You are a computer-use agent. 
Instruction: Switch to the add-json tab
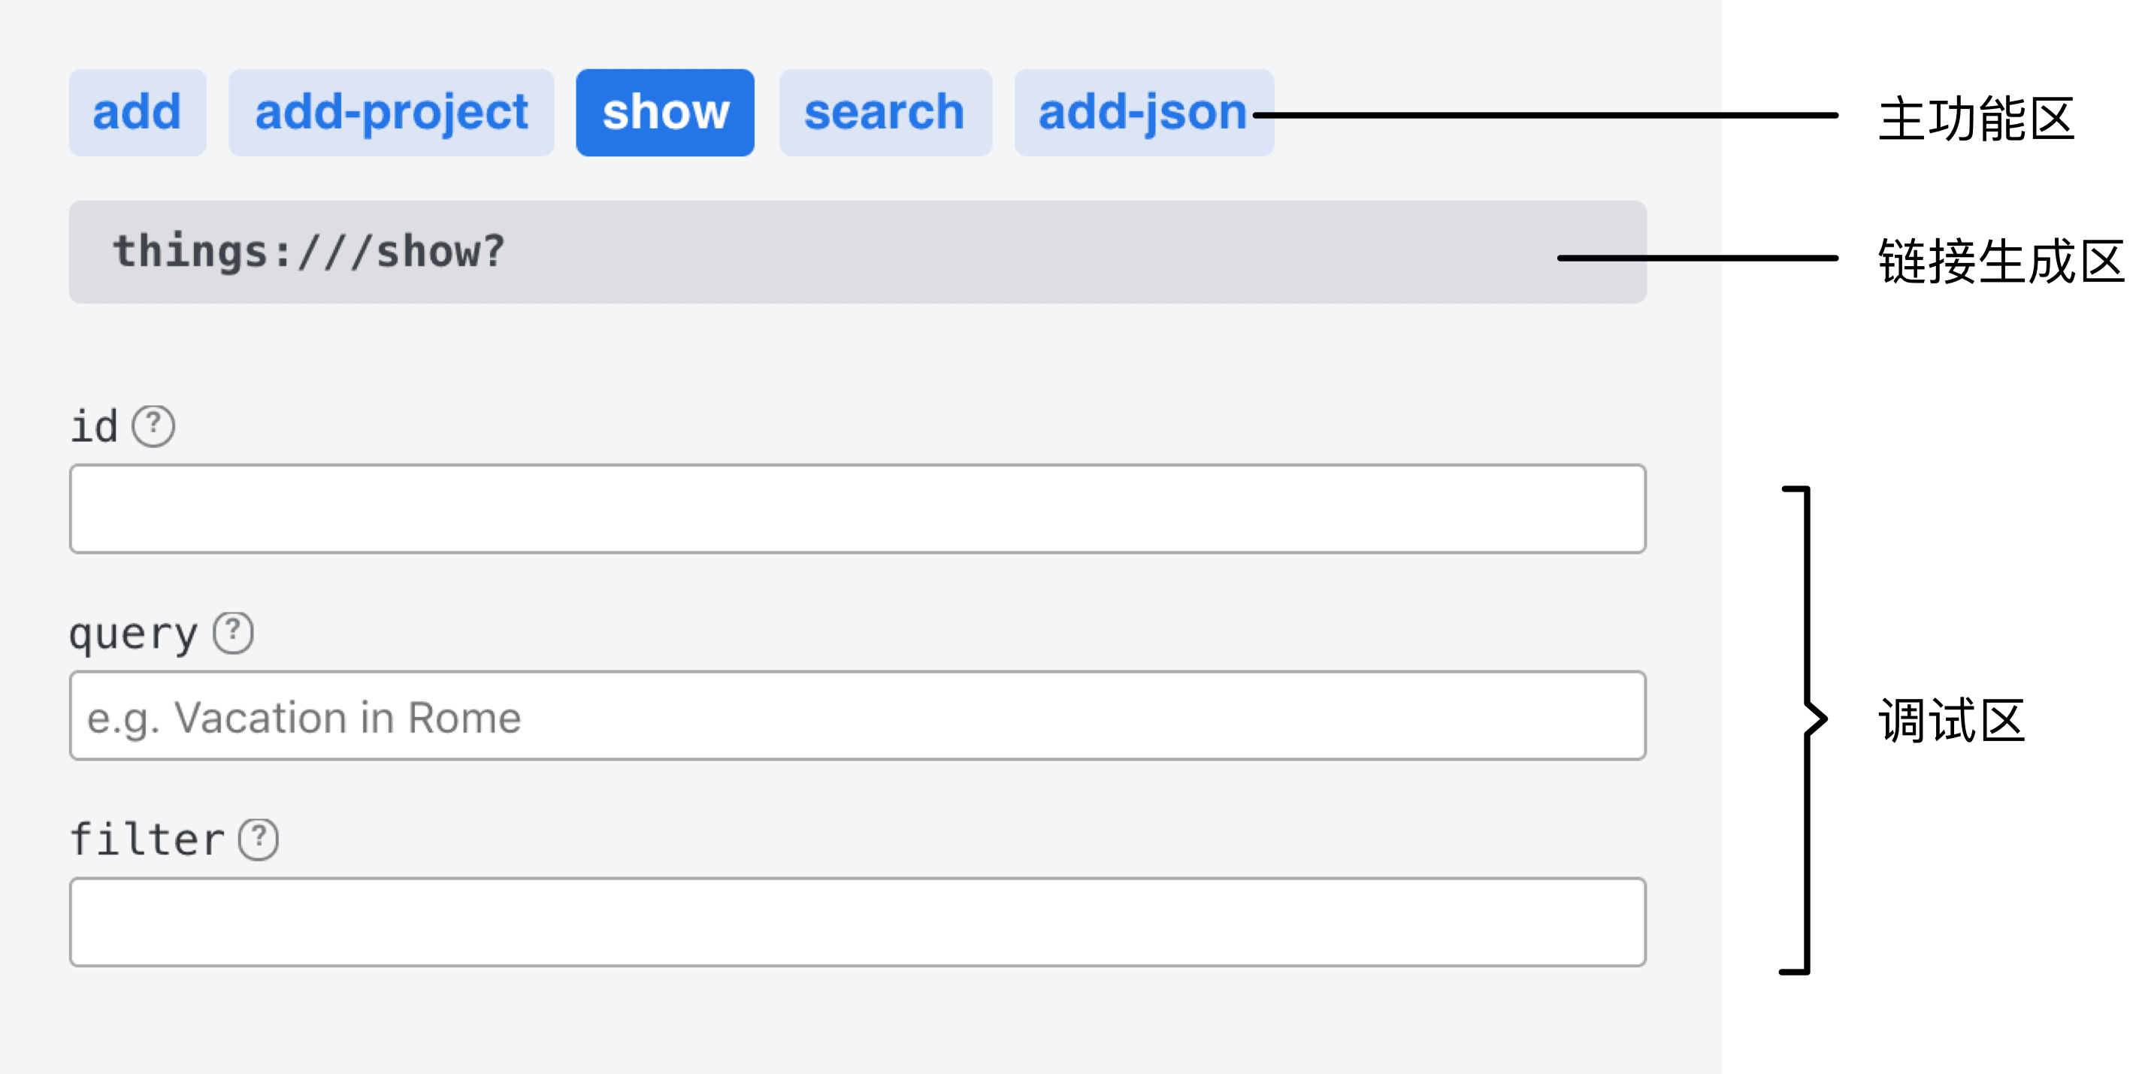point(1142,113)
